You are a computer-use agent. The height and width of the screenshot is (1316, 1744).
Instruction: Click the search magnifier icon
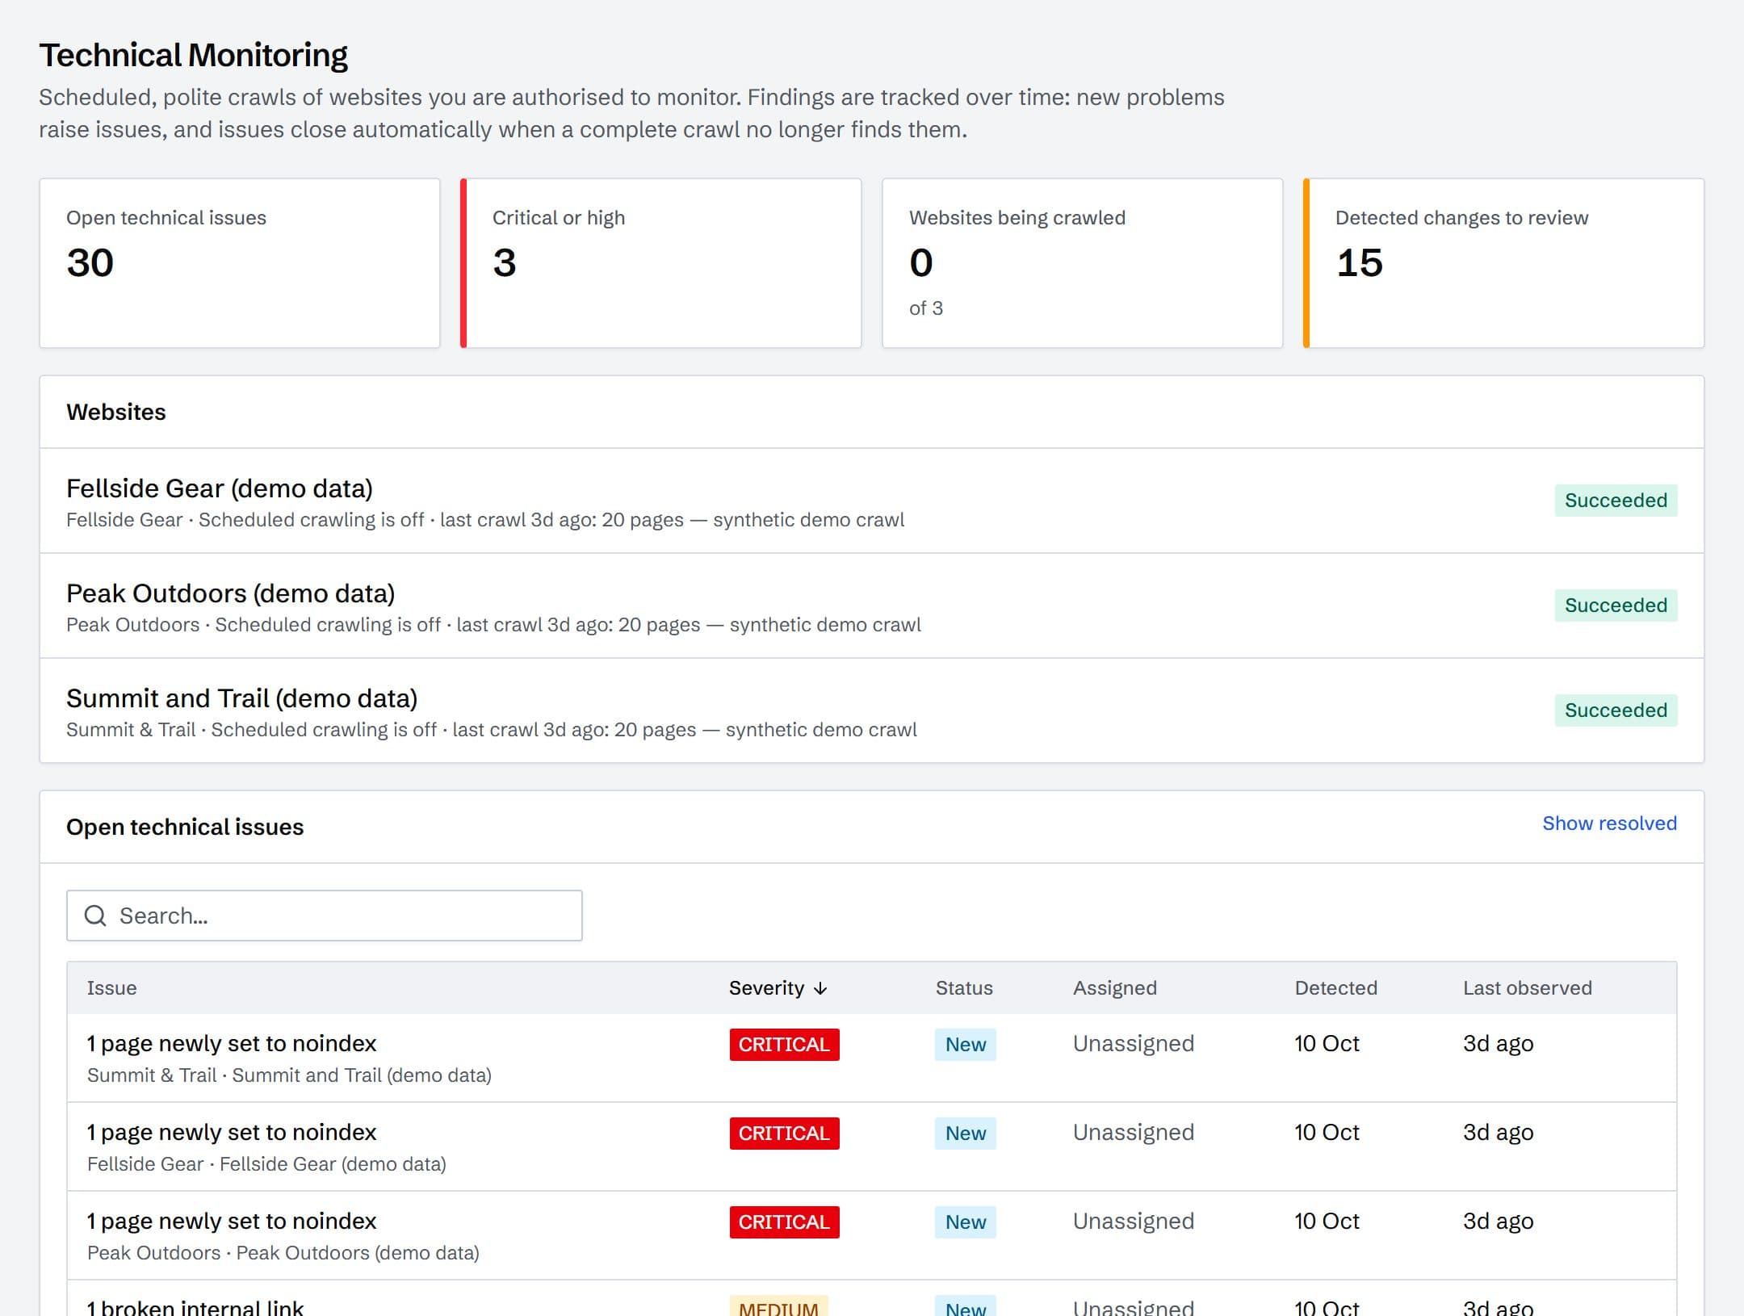pos(95,916)
